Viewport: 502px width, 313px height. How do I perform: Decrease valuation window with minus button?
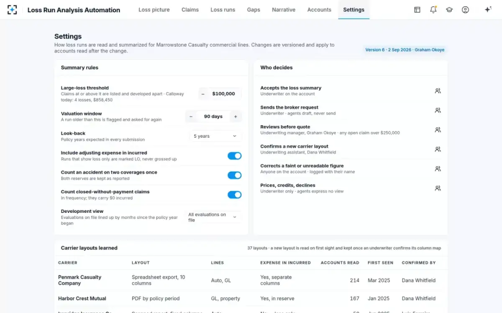click(191, 117)
